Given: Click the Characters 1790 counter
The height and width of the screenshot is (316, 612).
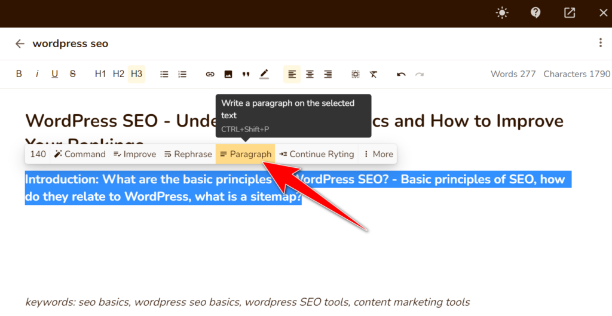Looking at the screenshot, I should (x=577, y=73).
